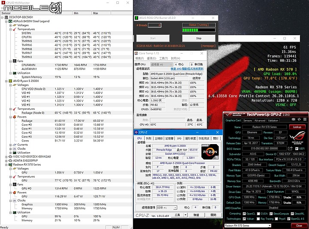This screenshot has width=309, height=229.
Task: Open the SPD tab in CPU-Z
Action: point(179,139)
